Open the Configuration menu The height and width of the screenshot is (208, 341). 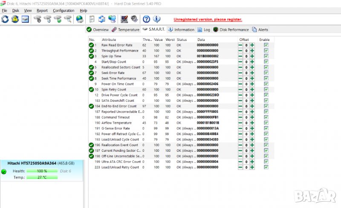64,10
